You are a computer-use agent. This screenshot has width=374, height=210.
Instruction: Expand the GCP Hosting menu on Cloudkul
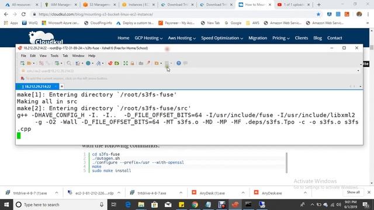(148, 38)
